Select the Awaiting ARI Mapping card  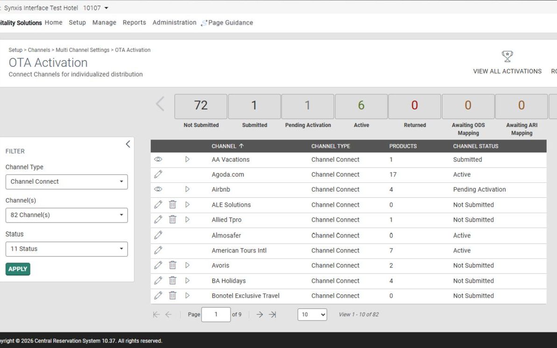pyautogui.click(x=522, y=106)
